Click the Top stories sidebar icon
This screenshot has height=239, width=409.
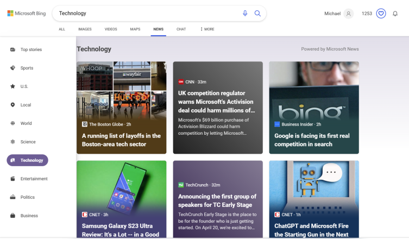[12, 49]
